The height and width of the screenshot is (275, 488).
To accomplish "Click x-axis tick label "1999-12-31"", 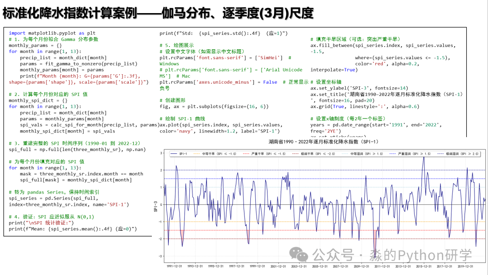I will [258, 266].
